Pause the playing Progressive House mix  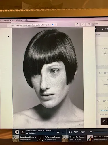coord(17,132)
